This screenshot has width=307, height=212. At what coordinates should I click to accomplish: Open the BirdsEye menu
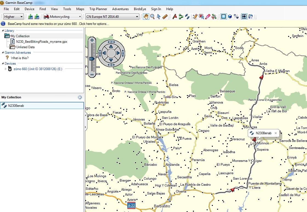click(140, 9)
